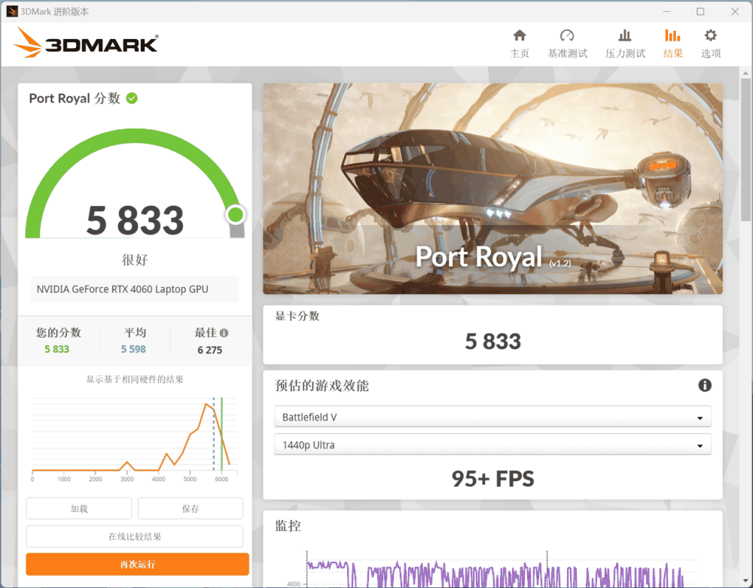Viewport: 753px width, 588px height.
Task: Open Options via the gear icon
Action: (x=710, y=35)
